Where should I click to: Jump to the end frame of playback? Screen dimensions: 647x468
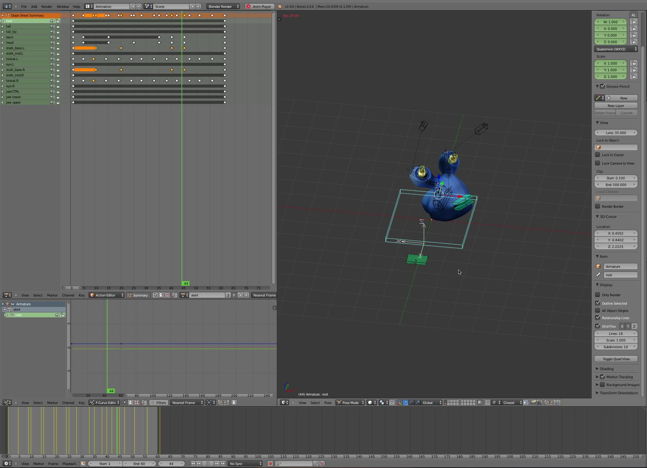[x=223, y=463]
